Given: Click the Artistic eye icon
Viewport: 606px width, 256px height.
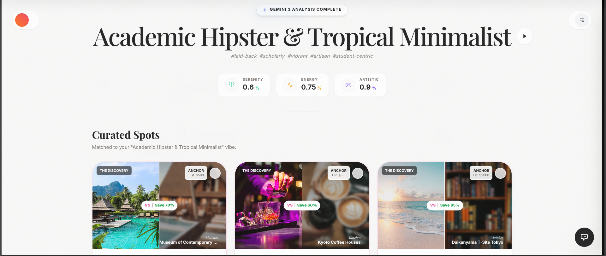Looking at the screenshot, I should coord(348,85).
